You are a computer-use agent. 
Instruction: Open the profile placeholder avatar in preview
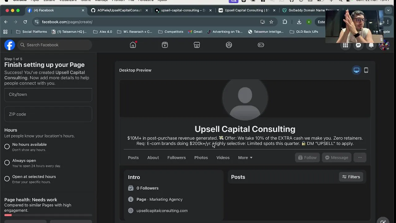(x=245, y=98)
